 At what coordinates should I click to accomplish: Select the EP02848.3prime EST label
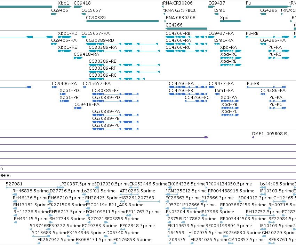pos(137,226)
